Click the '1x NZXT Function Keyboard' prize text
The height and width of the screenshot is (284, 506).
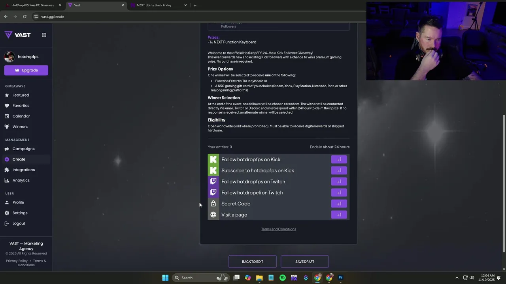click(232, 42)
